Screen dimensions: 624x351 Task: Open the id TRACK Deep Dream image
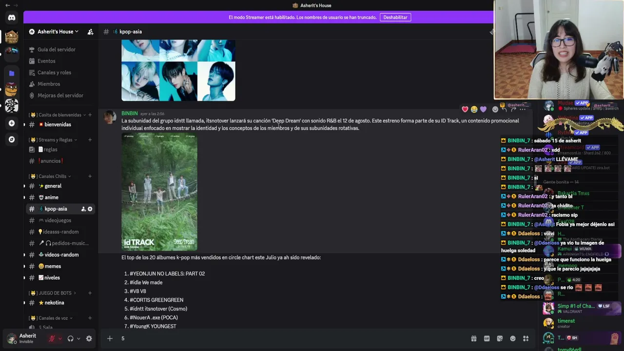click(159, 192)
